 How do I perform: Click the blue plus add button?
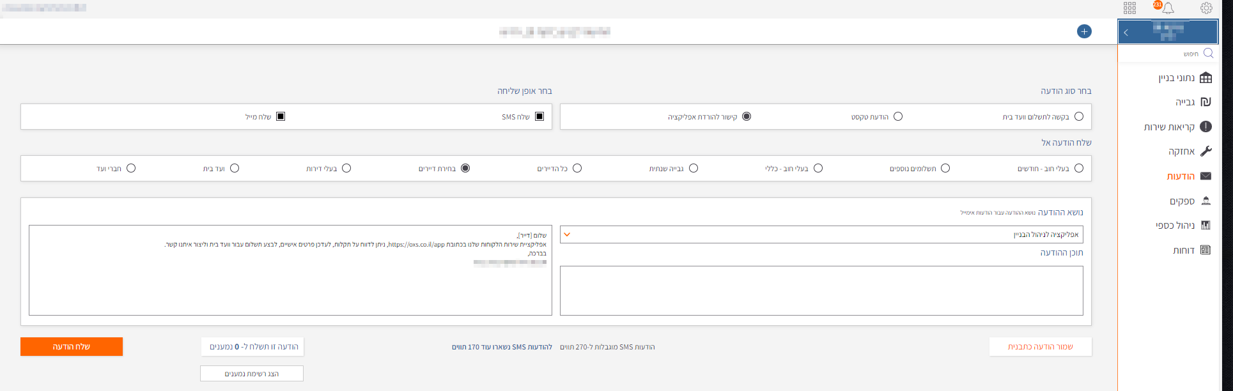click(1084, 31)
